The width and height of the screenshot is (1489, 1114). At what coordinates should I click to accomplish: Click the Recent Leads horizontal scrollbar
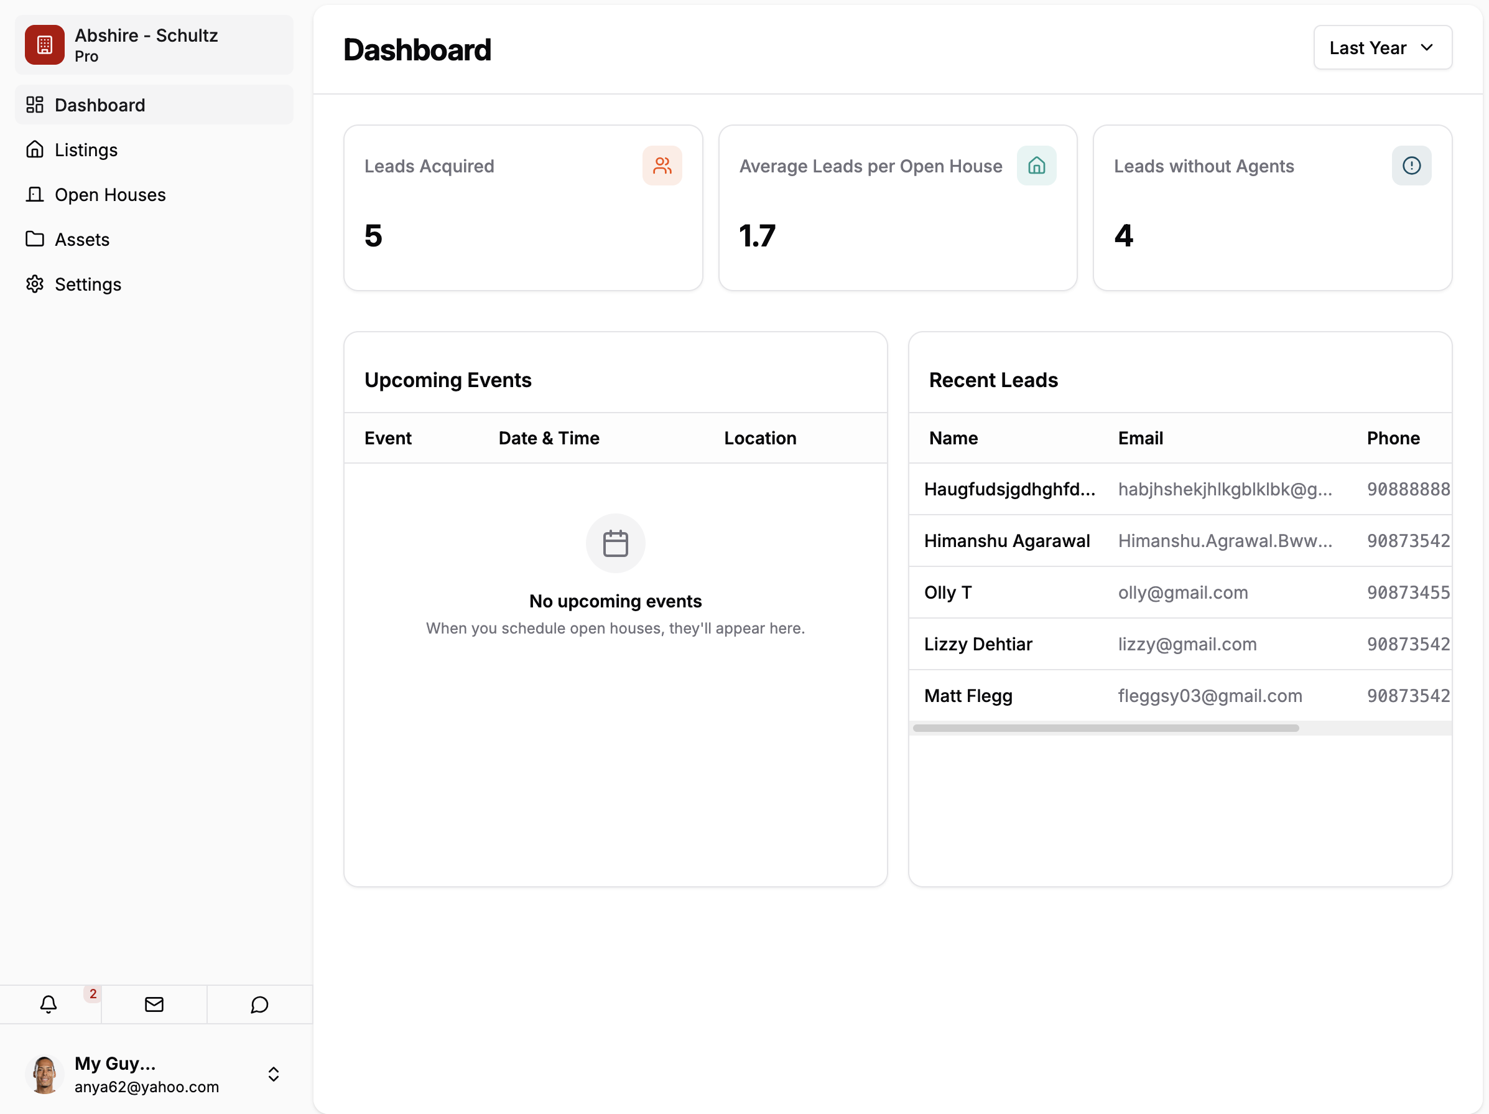[x=1105, y=728]
